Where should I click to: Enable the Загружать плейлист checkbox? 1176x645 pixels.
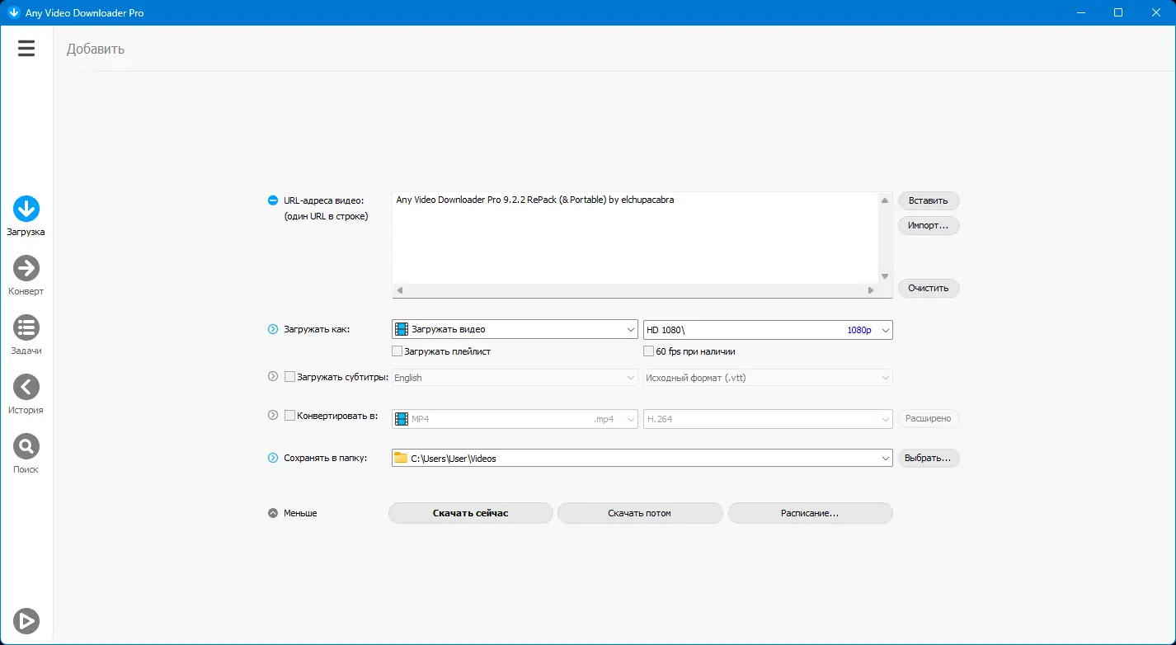pyautogui.click(x=397, y=351)
